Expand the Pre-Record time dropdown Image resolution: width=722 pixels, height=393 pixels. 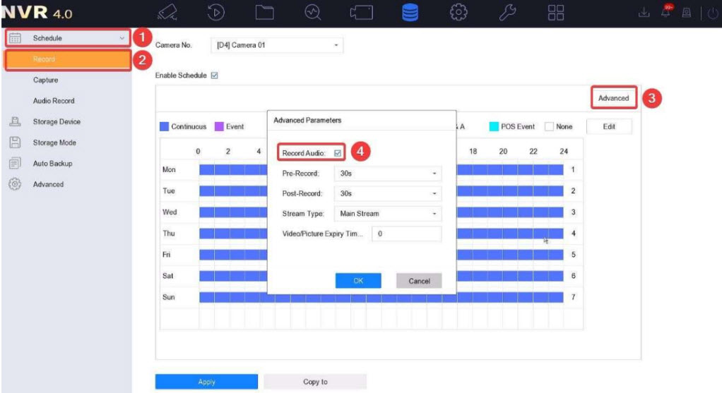pos(387,173)
